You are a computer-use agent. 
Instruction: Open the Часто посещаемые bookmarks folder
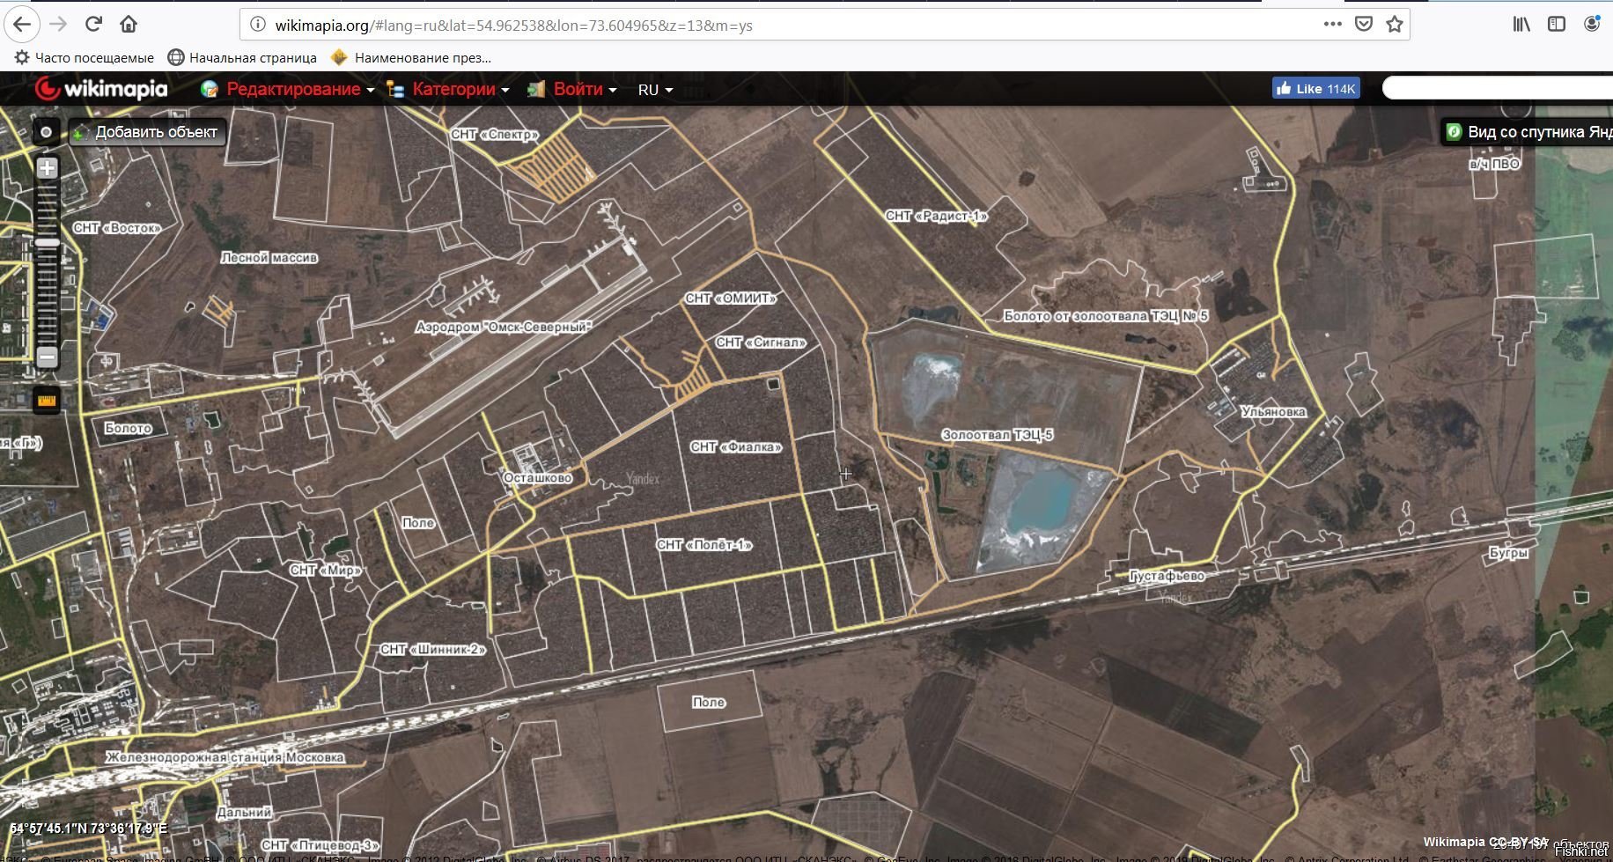85,58
